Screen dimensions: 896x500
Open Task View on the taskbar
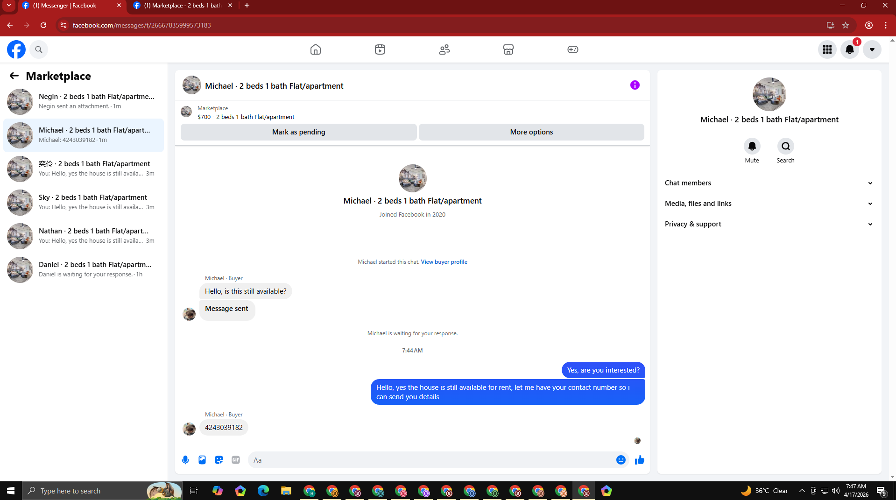click(193, 491)
